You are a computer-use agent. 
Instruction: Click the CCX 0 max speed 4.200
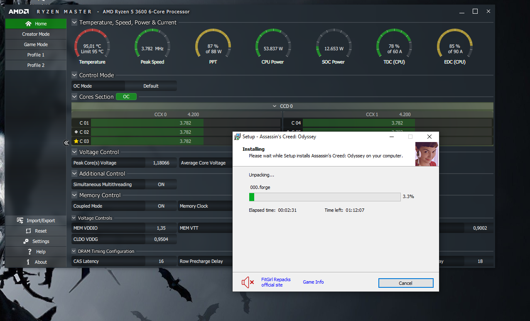click(x=193, y=114)
